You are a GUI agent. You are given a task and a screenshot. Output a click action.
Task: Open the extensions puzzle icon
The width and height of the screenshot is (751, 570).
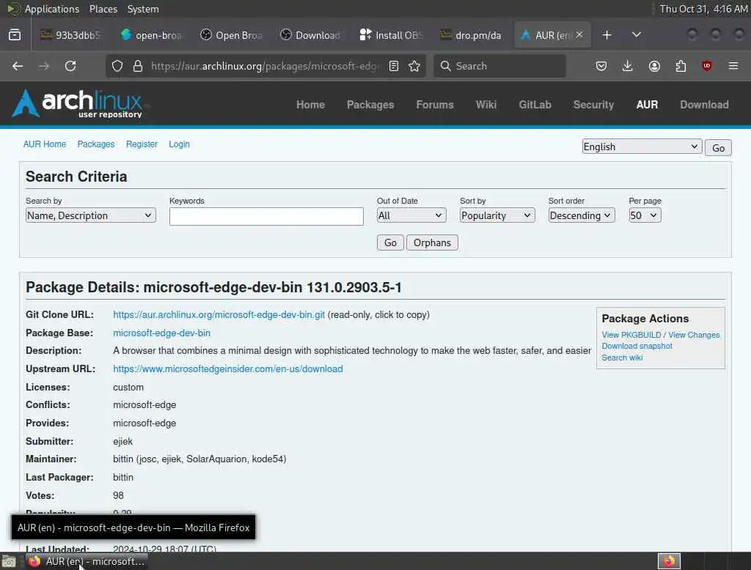pos(681,66)
